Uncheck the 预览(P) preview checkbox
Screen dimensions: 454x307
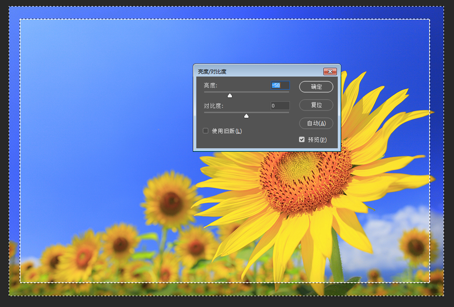302,140
